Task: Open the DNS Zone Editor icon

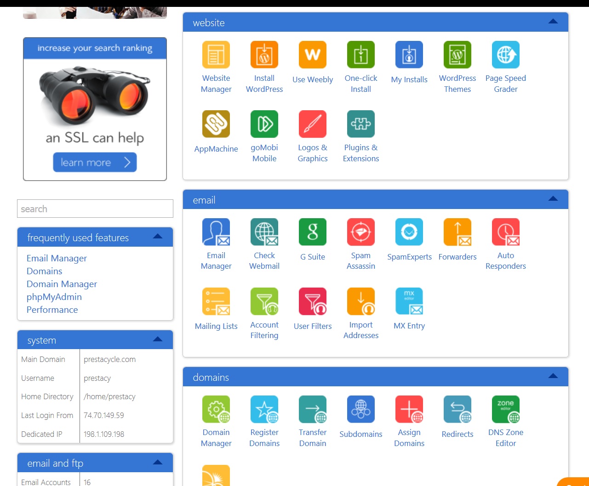Action: 505,410
